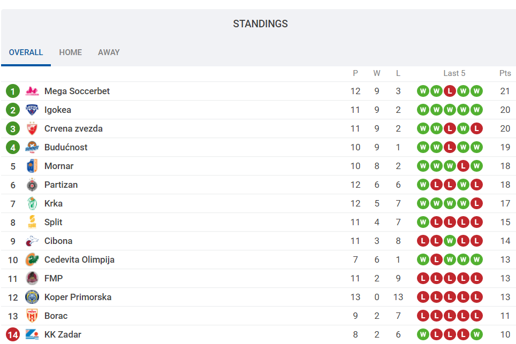Click the Koper Primorska crest icon

[x=32, y=297]
